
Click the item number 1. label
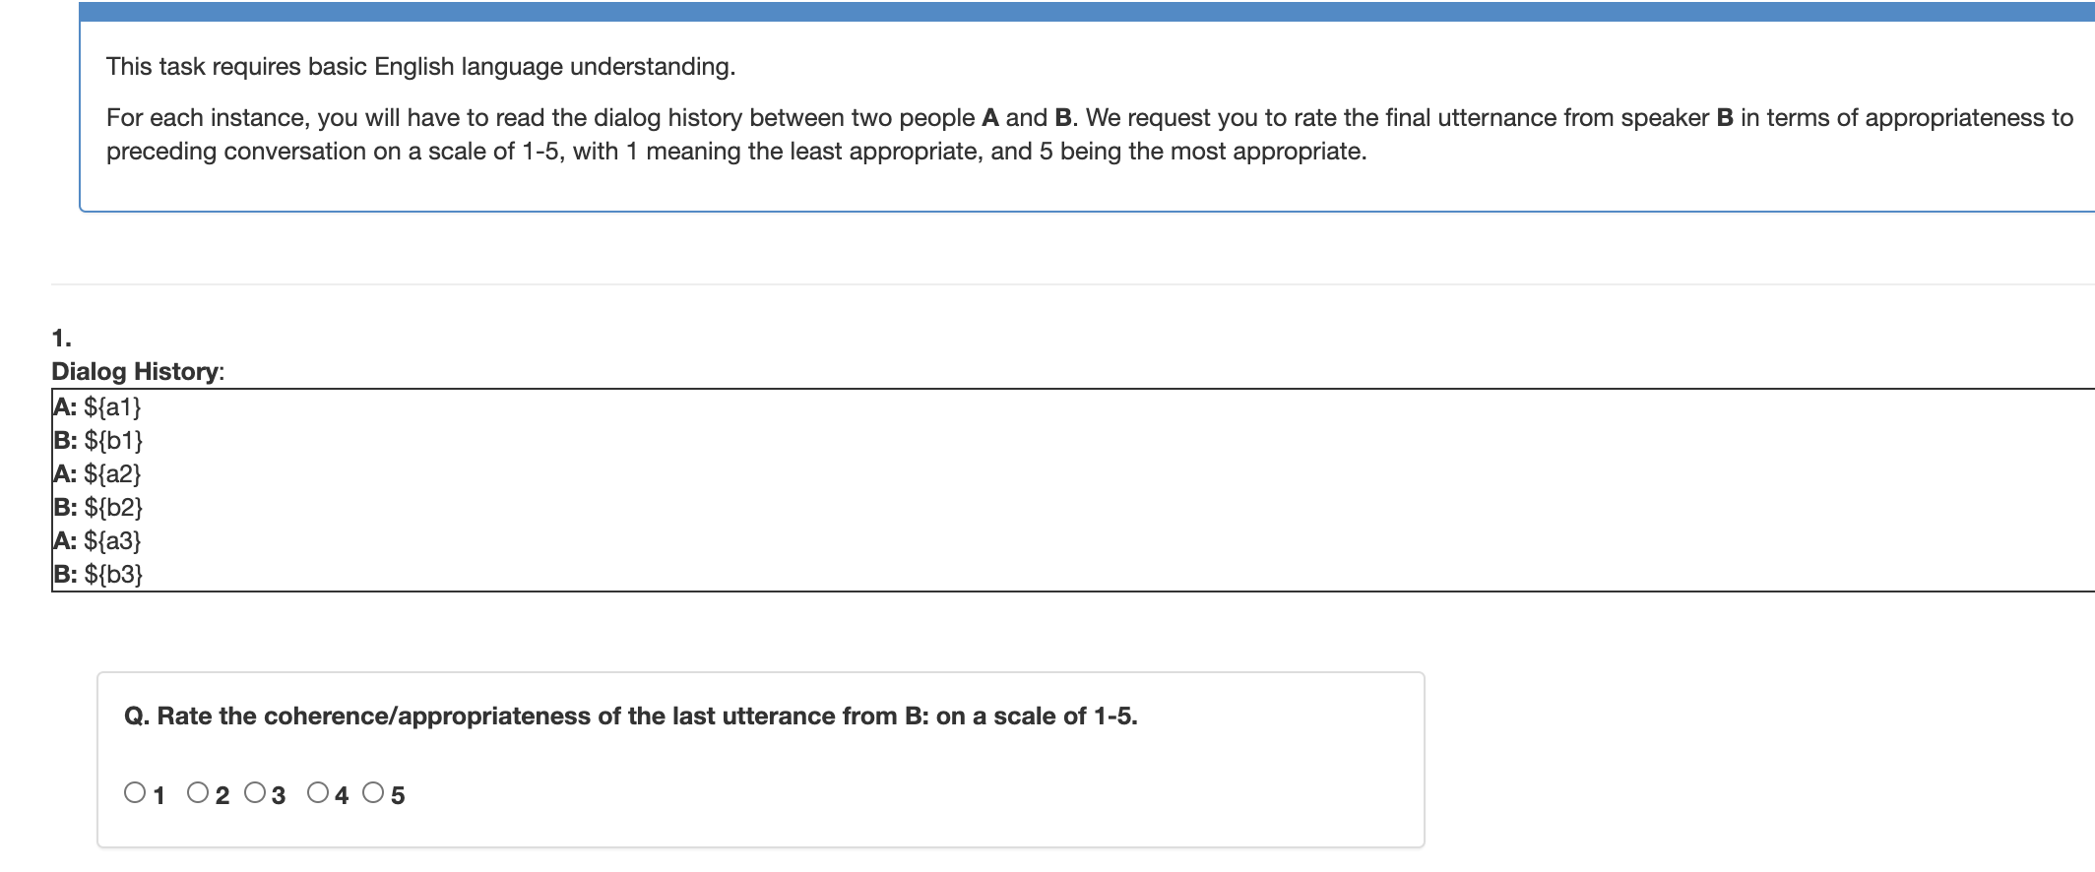click(61, 338)
